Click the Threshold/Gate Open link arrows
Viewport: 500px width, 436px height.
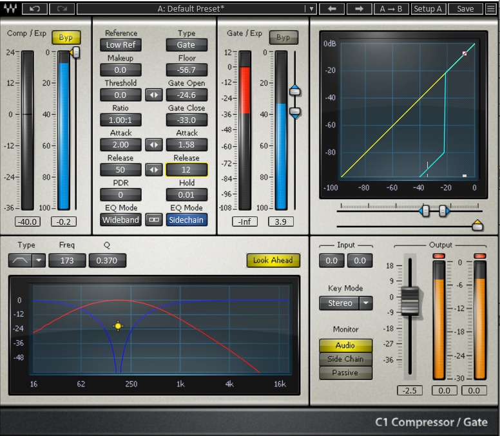click(153, 95)
